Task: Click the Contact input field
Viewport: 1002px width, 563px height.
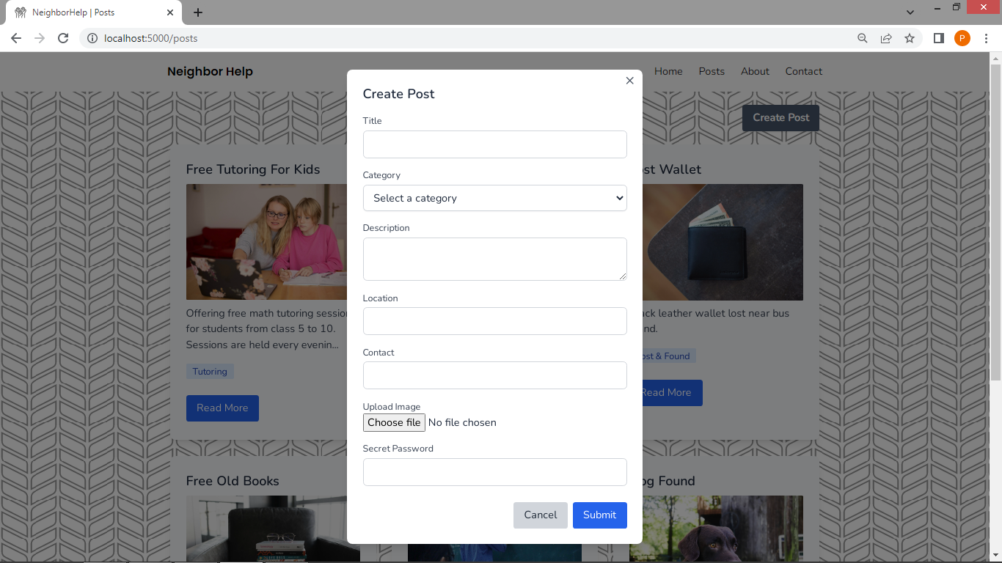Action: tap(495, 375)
